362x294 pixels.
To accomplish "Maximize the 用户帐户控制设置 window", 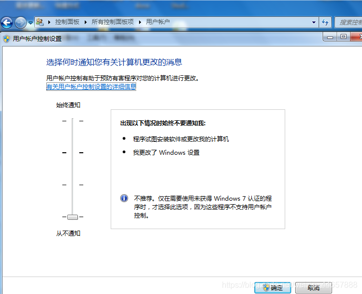I will pos(344,37).
